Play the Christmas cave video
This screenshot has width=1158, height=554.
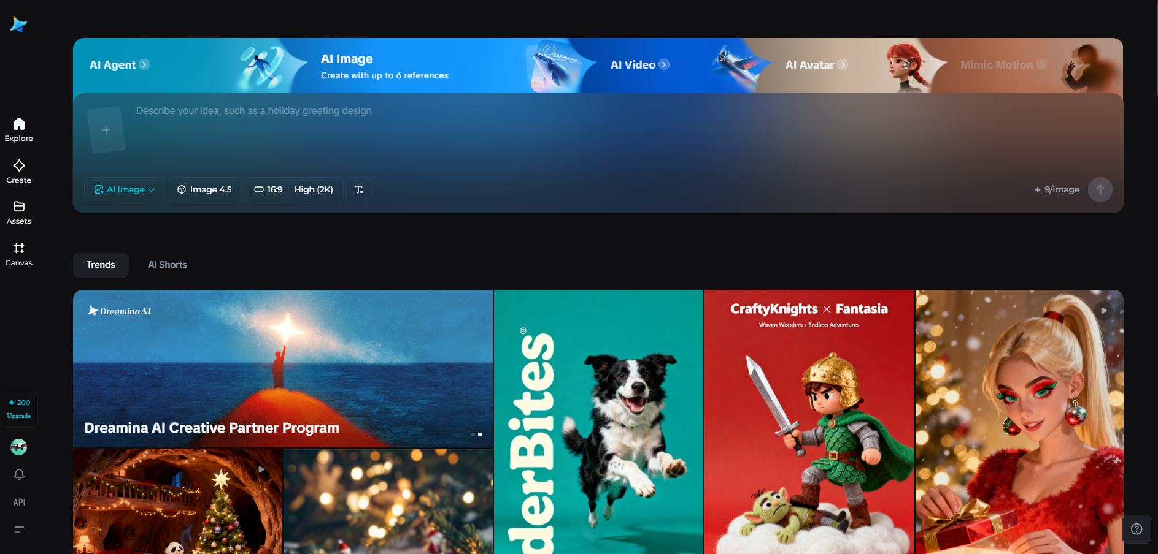tap(262, 469)
